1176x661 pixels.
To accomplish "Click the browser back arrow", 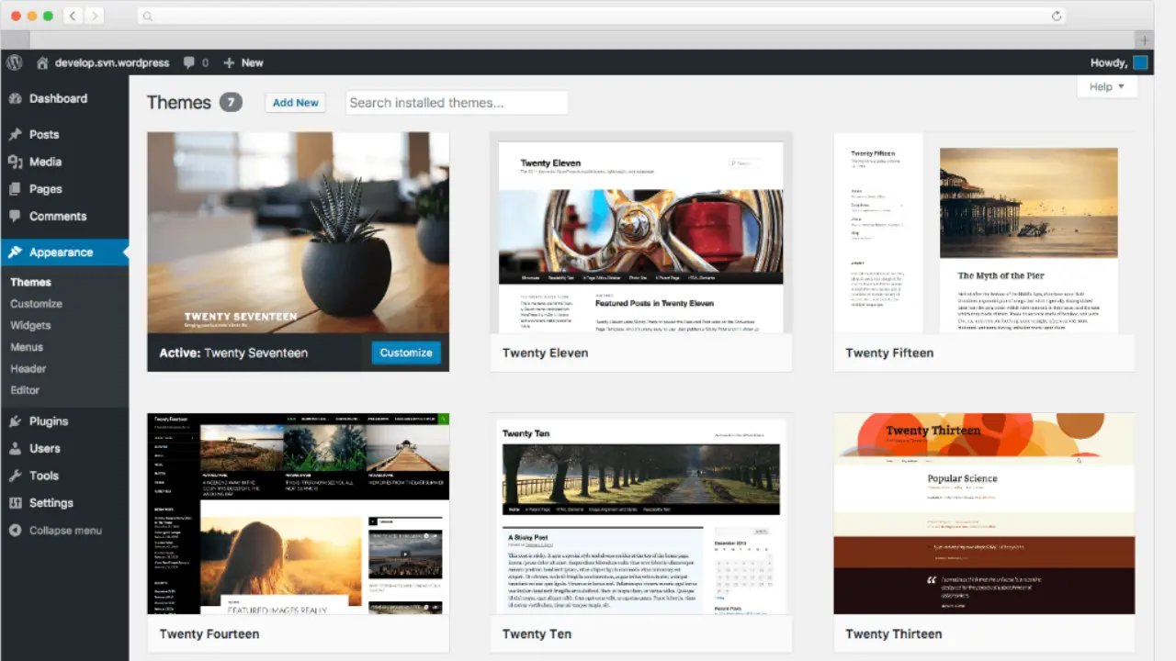I will (73, 16).
